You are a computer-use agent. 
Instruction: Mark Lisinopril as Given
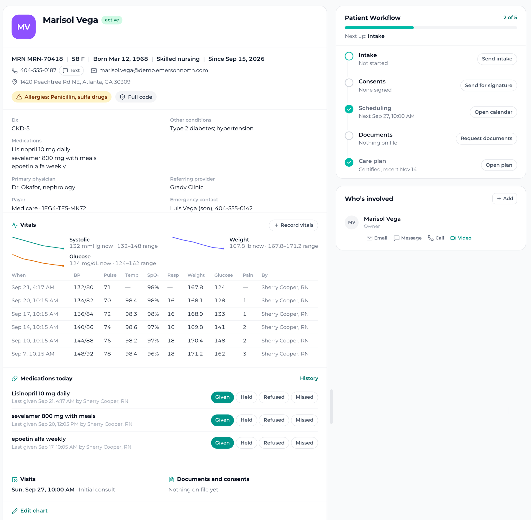coord(222,397)
